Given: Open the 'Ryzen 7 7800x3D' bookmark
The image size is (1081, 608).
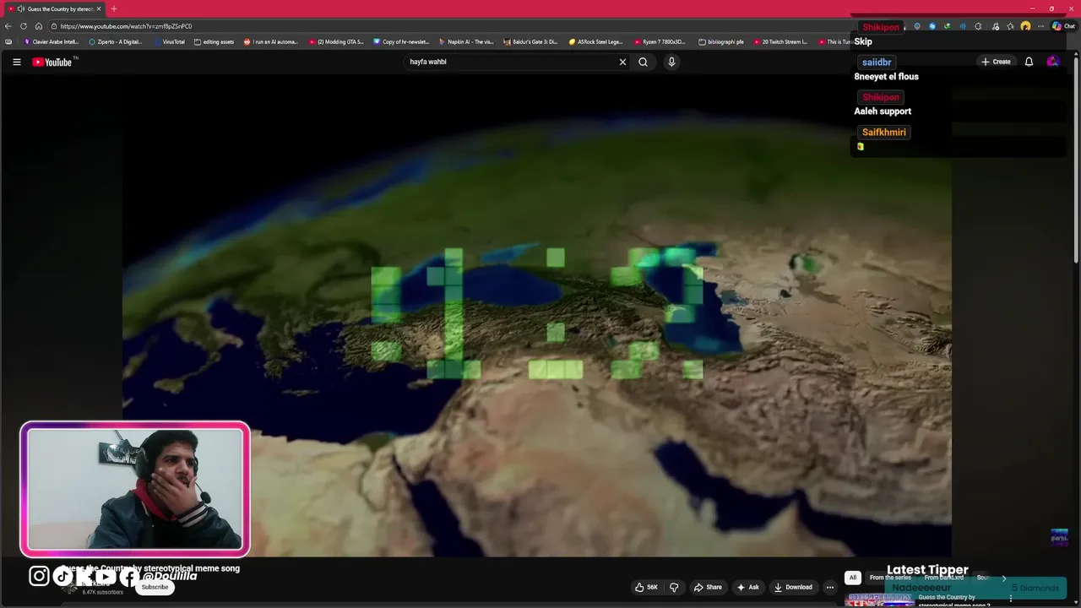Looking at the screenshot, I should click(x=660, y=41).
